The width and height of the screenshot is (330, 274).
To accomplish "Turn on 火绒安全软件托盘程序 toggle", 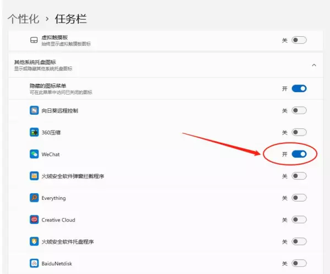I will click(299, 242).
